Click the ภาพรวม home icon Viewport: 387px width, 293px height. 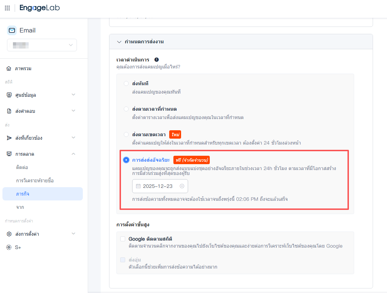click(9, 68)
